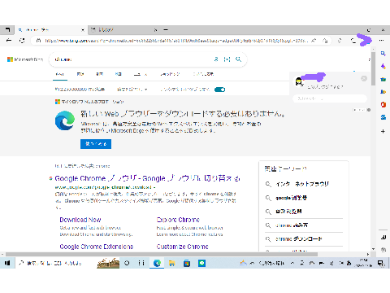Click the Microsoft Bing logo

[25, 59]
